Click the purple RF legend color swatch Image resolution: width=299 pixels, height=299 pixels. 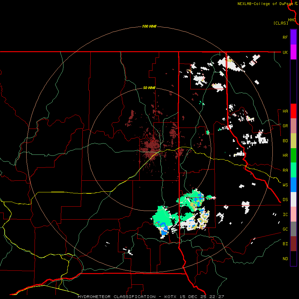tap(293, 37)
